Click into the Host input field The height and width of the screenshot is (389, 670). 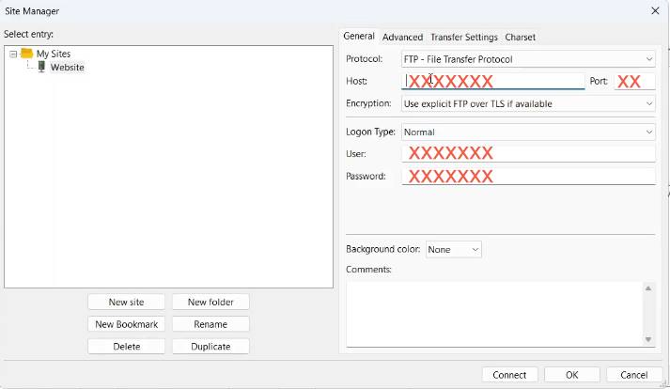493,81
